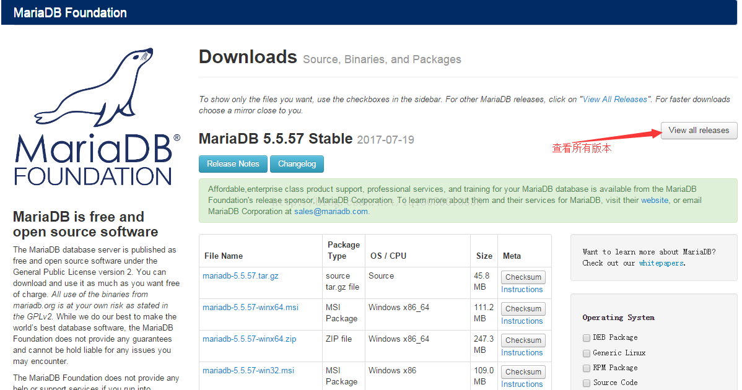Screen dimensions: 742x390
Task: Enable the DEB Package checkbox
Action: point(587,338)
